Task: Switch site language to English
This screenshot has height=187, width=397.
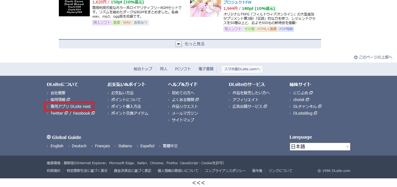Action: pyautogui.click(x=57, y=146)
